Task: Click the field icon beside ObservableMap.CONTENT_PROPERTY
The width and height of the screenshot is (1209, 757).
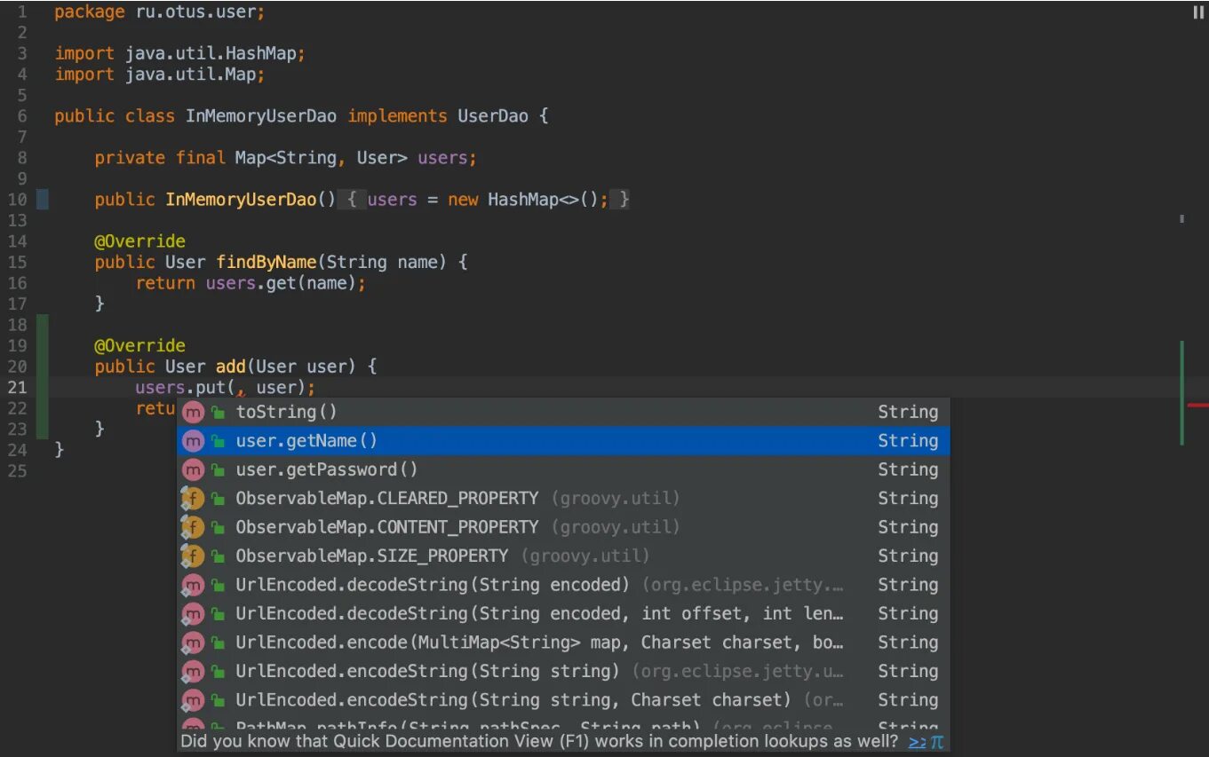Action: [x=193, y=527]
